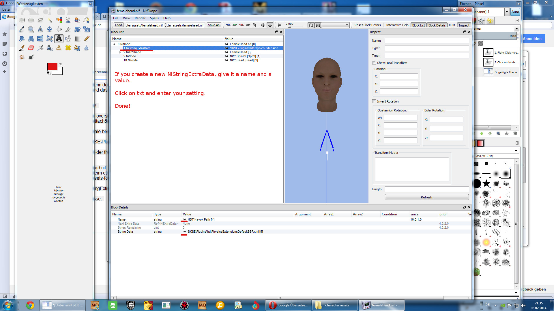Click the Load button
Viewport: 554px width, 311px height.
tap(119, 25)
